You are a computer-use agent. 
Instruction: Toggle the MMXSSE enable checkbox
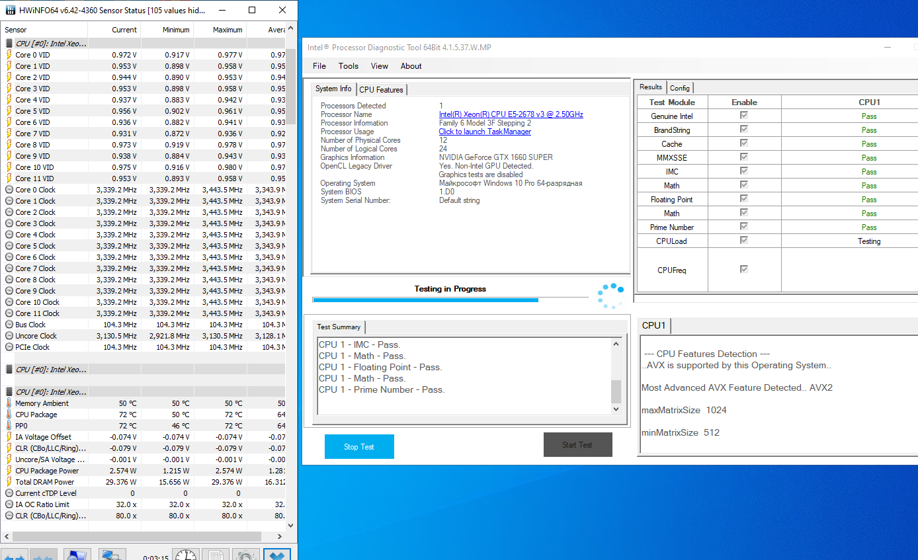coord(744,157)
